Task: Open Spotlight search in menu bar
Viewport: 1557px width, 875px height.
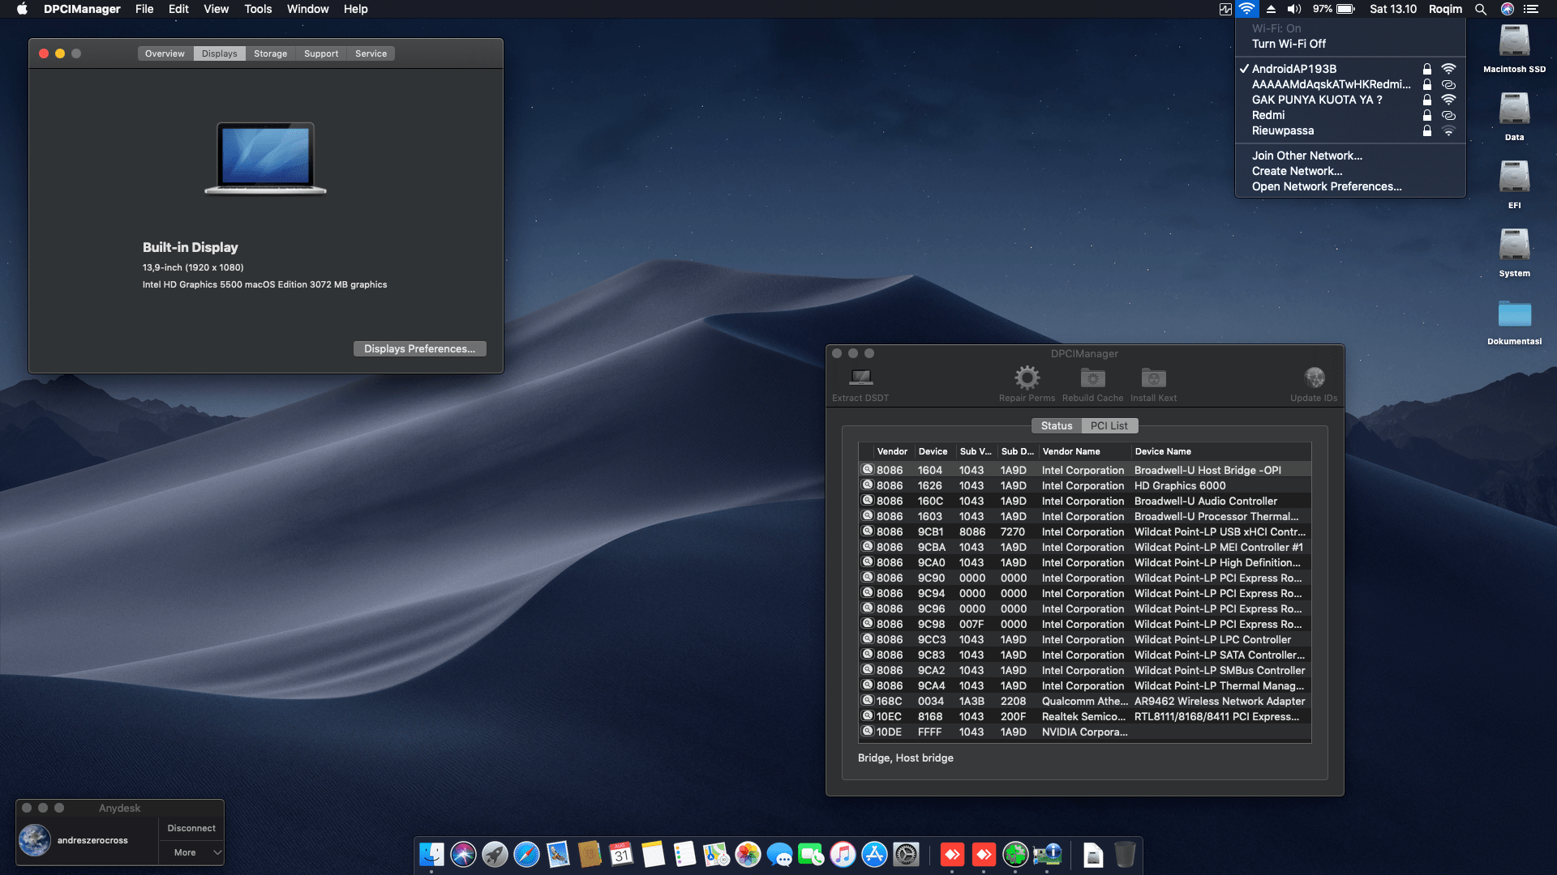Action: (1481, 9)
